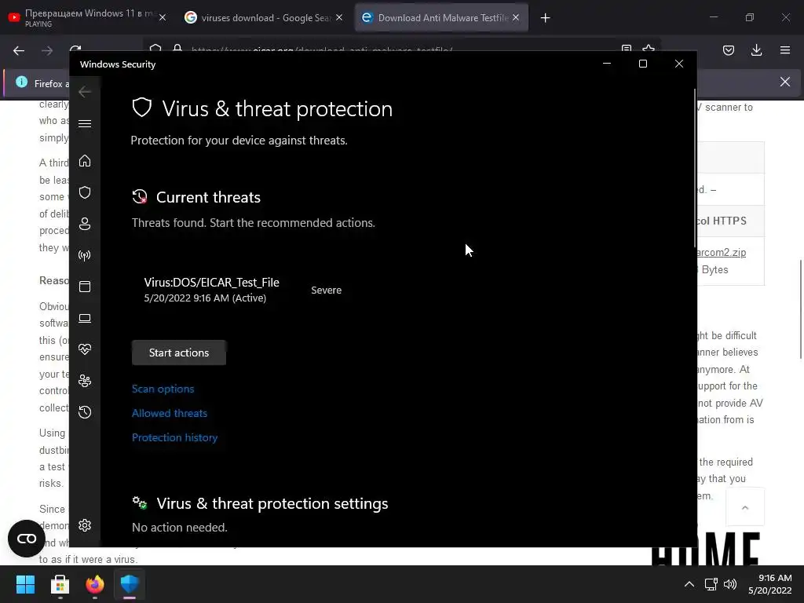Open volume control in system tray
This screenshot has width=804, height=603.
coord(730,584)
